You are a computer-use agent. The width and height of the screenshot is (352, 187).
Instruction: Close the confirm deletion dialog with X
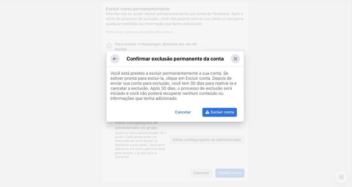[x=235, y=59]
